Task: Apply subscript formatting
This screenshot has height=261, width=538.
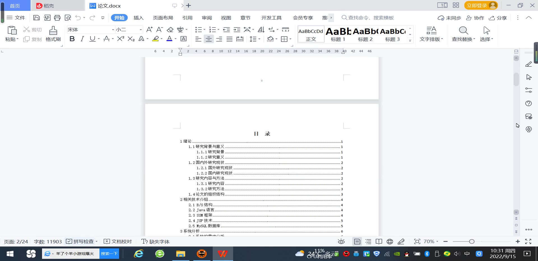Action: (131, 39)
